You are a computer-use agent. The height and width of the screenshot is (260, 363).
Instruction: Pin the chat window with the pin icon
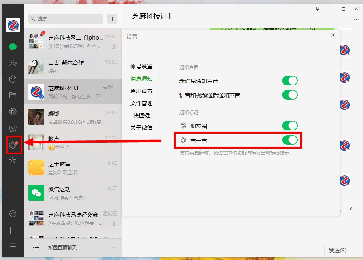[317, 9]
